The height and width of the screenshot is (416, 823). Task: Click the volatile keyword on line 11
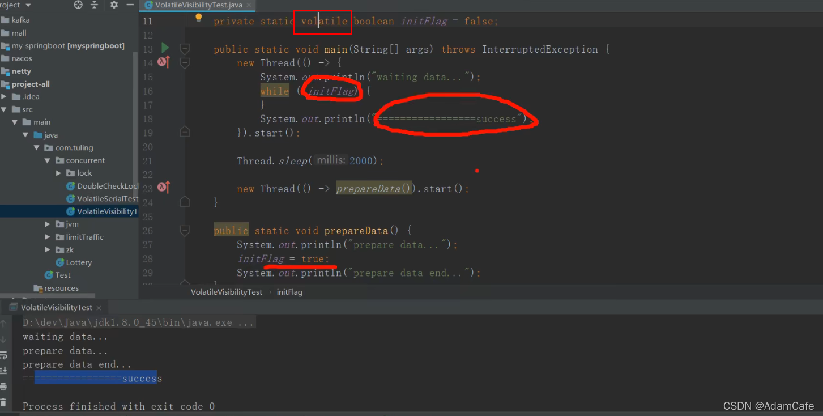[x=324, y=21]
